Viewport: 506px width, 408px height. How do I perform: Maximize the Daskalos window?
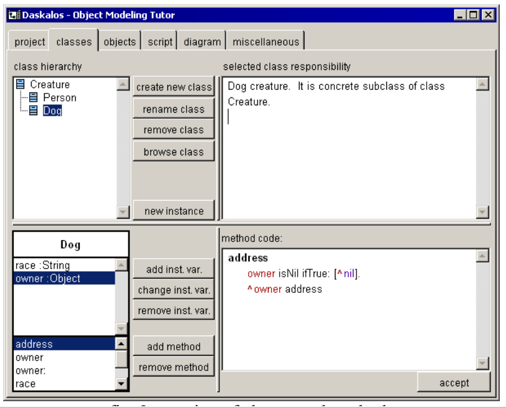tap(473, 15)
